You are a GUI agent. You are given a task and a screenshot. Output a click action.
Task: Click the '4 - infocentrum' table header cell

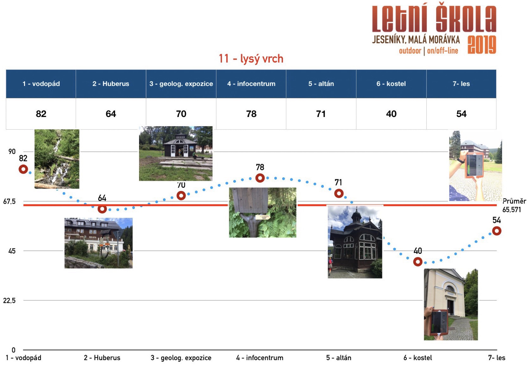coord(251,84)
